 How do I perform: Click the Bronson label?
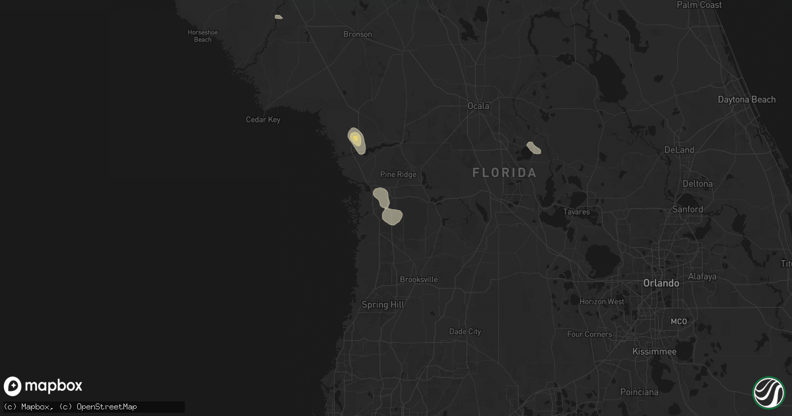click(358, 34)
